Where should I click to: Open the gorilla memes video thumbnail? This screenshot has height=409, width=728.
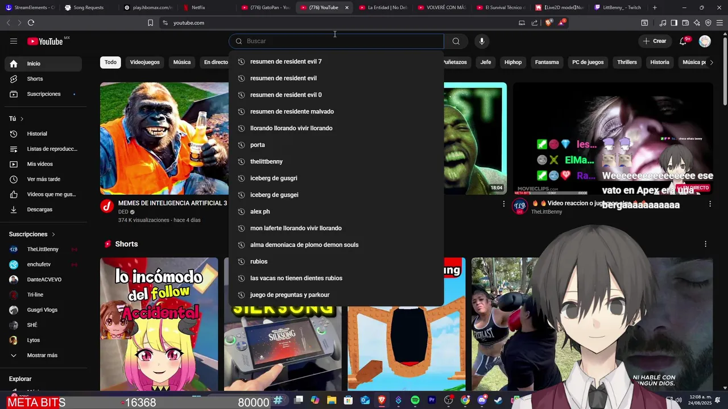pos(164,139)
